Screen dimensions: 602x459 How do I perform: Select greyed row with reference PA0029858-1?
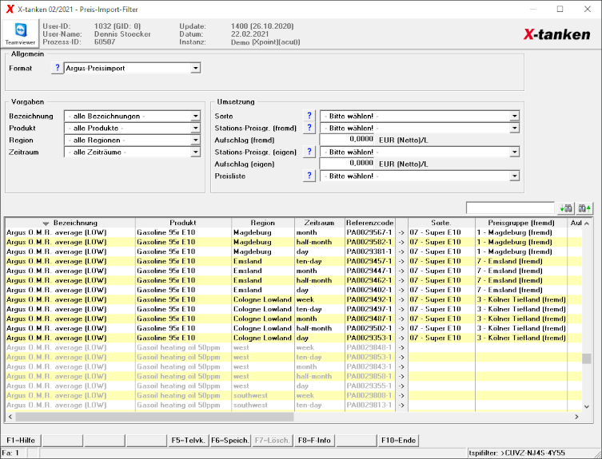coord(293,376)
